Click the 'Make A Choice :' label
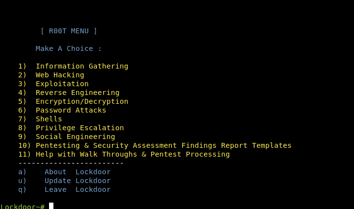 pos(69,48)
